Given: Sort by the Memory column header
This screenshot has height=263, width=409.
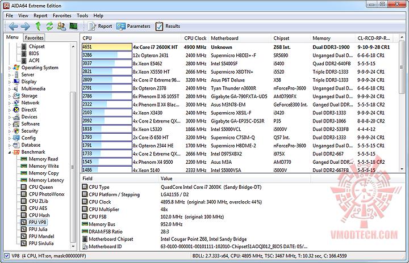Looking at the screenshot, I should click(x=333, y=39).
